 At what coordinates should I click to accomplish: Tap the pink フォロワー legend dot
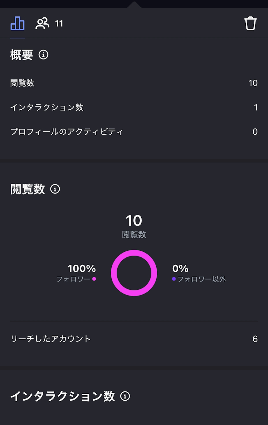pyautogui.click(x=94, y=279)
